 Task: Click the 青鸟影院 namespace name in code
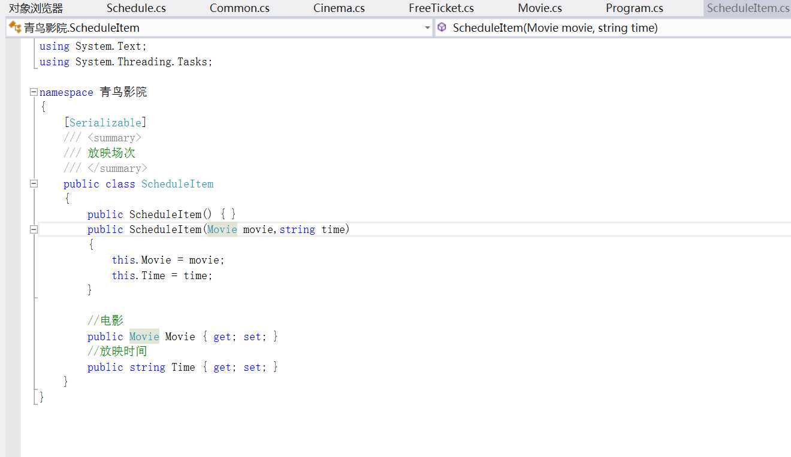(123, 92)
